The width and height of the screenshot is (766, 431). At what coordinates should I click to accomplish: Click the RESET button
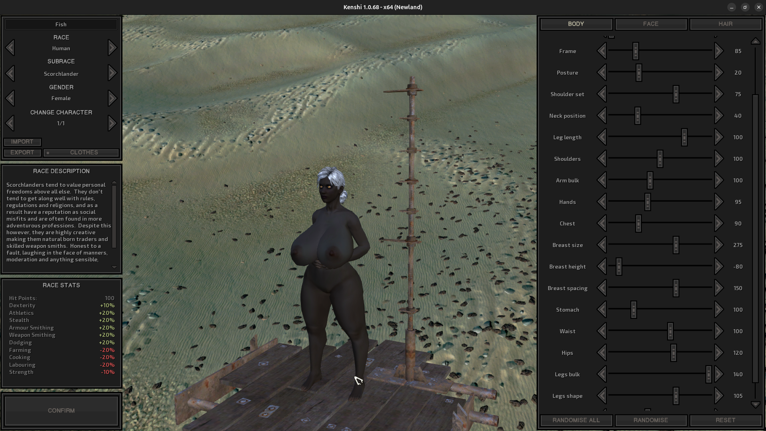[x=725, y=420]
